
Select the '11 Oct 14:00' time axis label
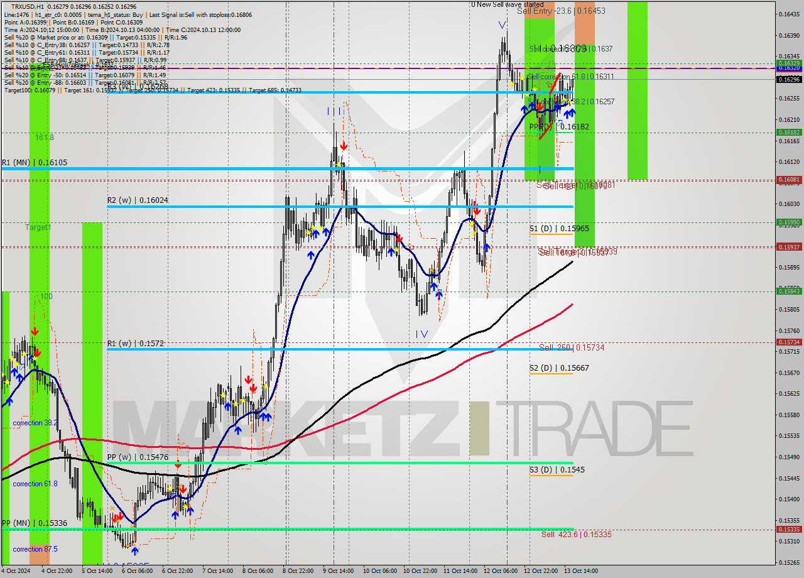click(x=459, y=571)
